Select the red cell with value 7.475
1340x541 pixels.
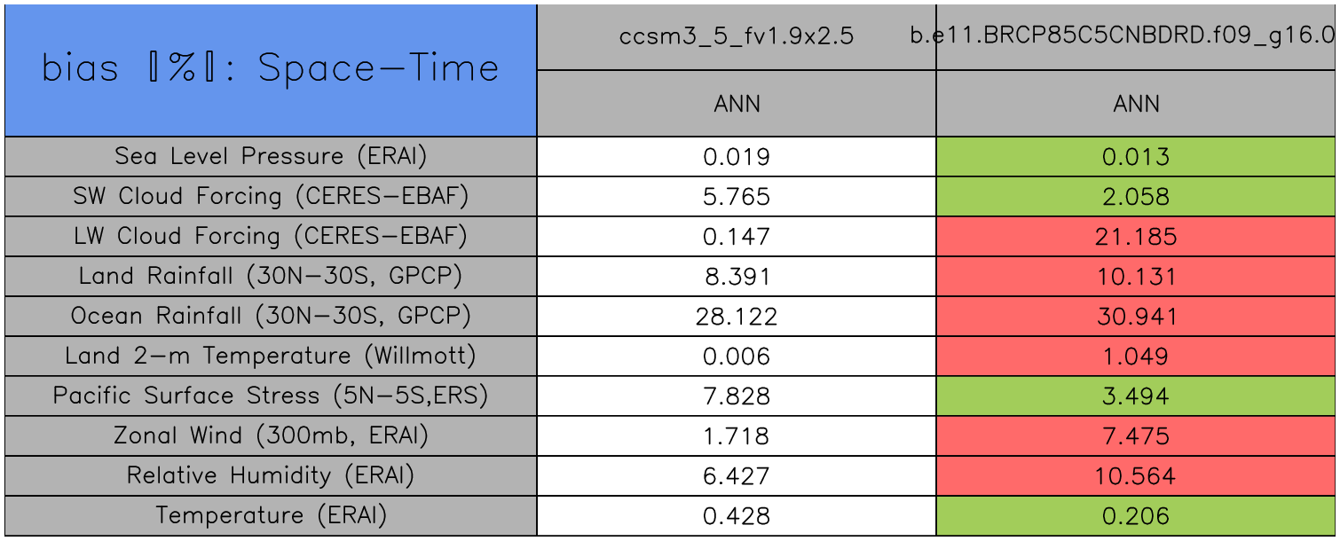[x=1136, y=436]
